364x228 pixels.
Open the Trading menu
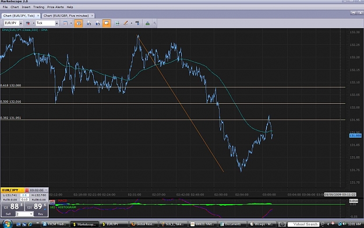[39, 7]
